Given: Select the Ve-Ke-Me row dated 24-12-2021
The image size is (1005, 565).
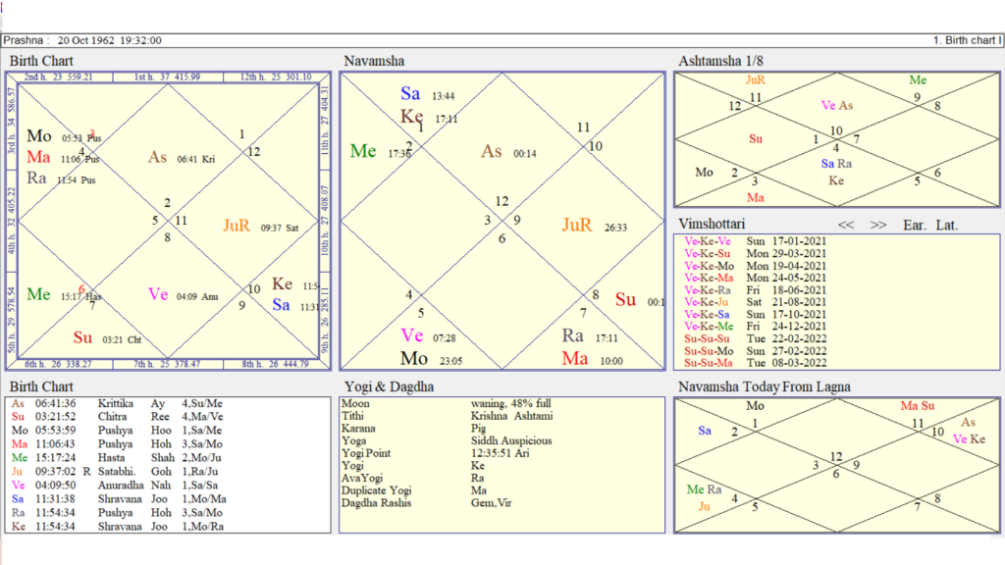Looking at the screenshot, I should tap(755, 327).
